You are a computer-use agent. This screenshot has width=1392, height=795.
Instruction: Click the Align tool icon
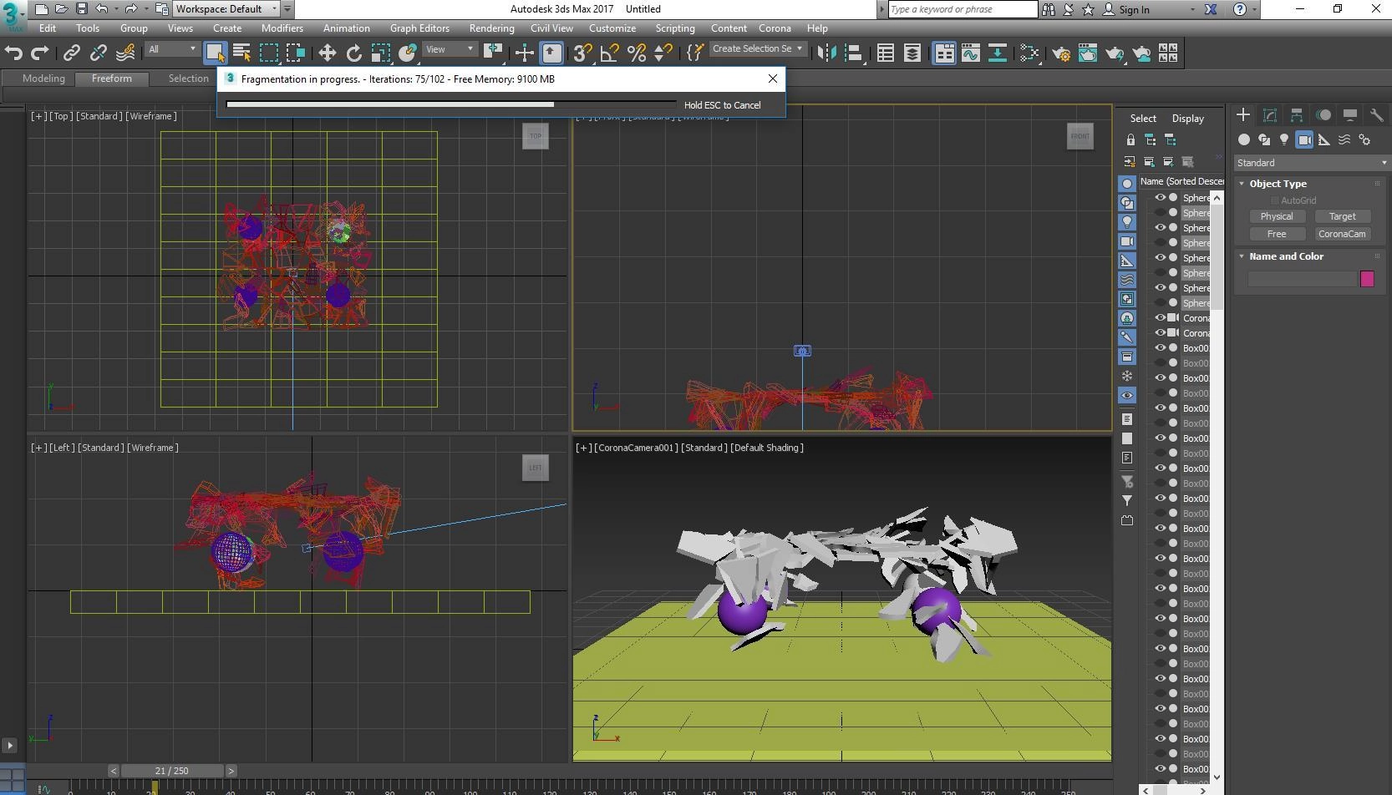[x=853, y=53]
